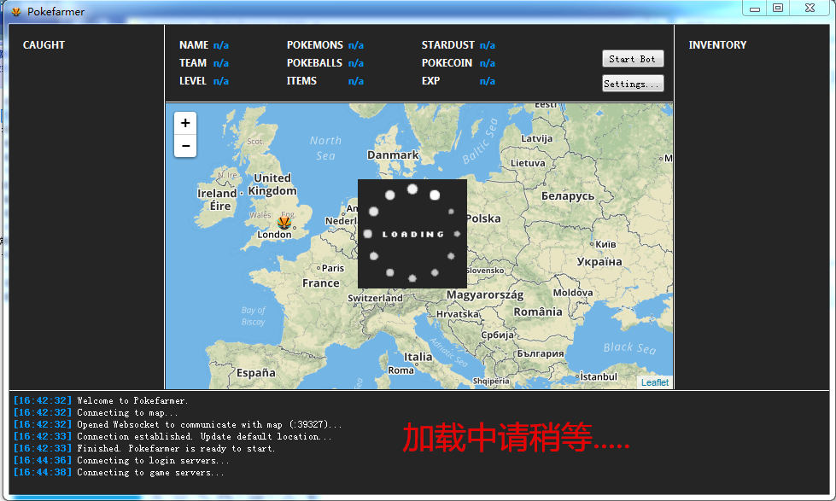Click the España label on map

256,373
